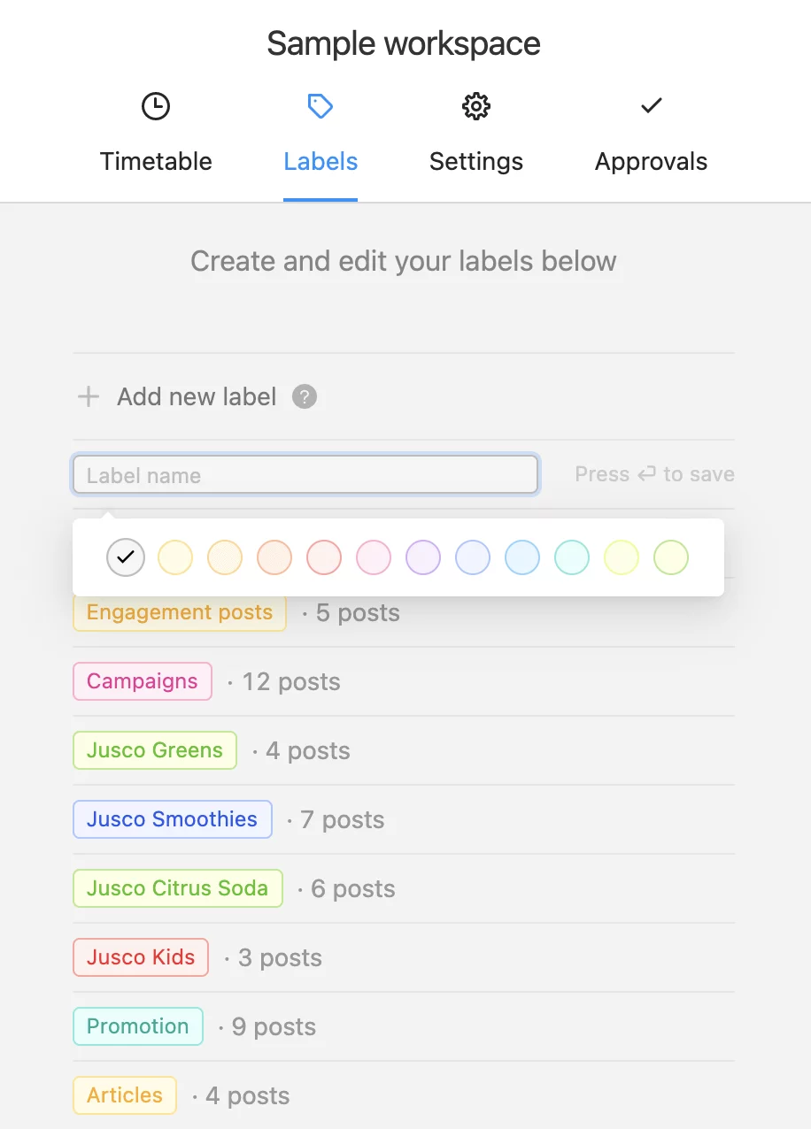
Task: Pick the purple color swatch
Action: tap(423, 557)
